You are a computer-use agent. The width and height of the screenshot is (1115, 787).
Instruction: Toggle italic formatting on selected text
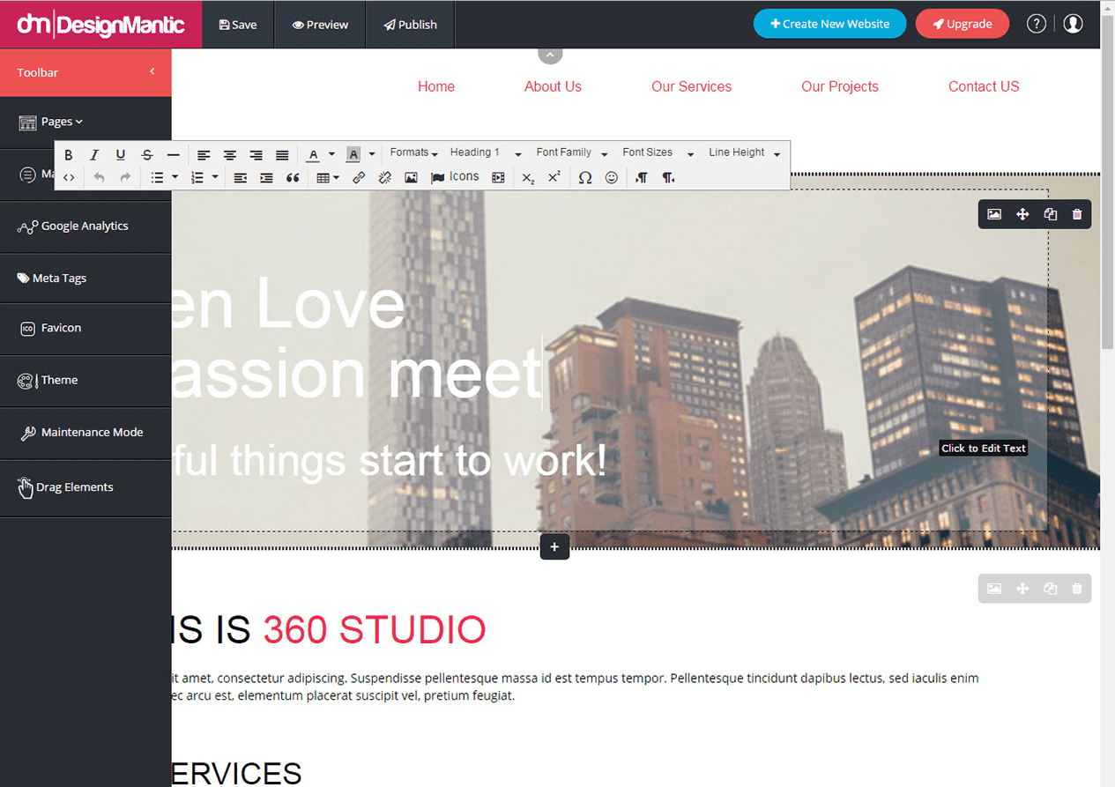(x=94, y=154)
